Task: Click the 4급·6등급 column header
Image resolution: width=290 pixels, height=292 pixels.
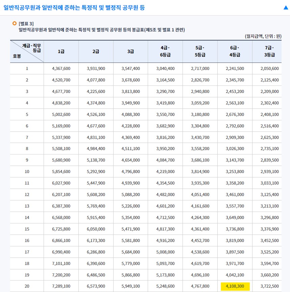Action: click(x=165, y=51)
